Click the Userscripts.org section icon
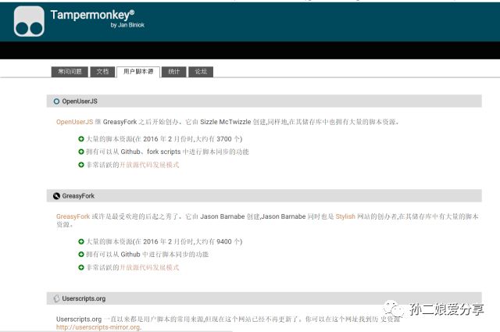This screenshot has height=332, width=500. pyautogui.click(x=56, y=299)
